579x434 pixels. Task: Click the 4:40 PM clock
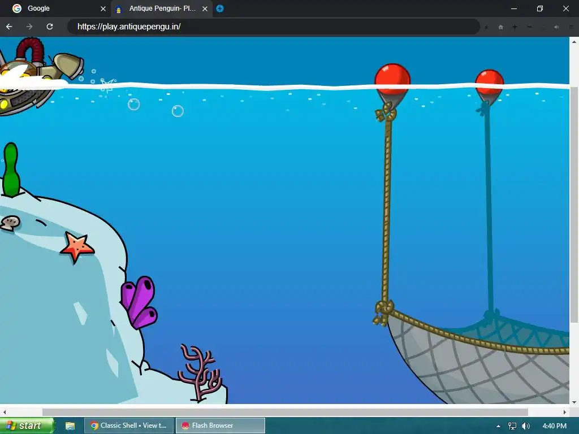554,426
